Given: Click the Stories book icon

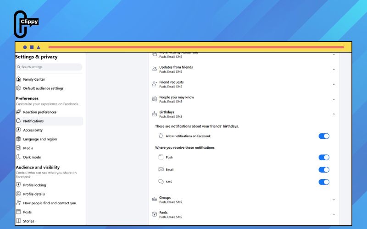Looking at the screenshot, I should tap(18, 221).
